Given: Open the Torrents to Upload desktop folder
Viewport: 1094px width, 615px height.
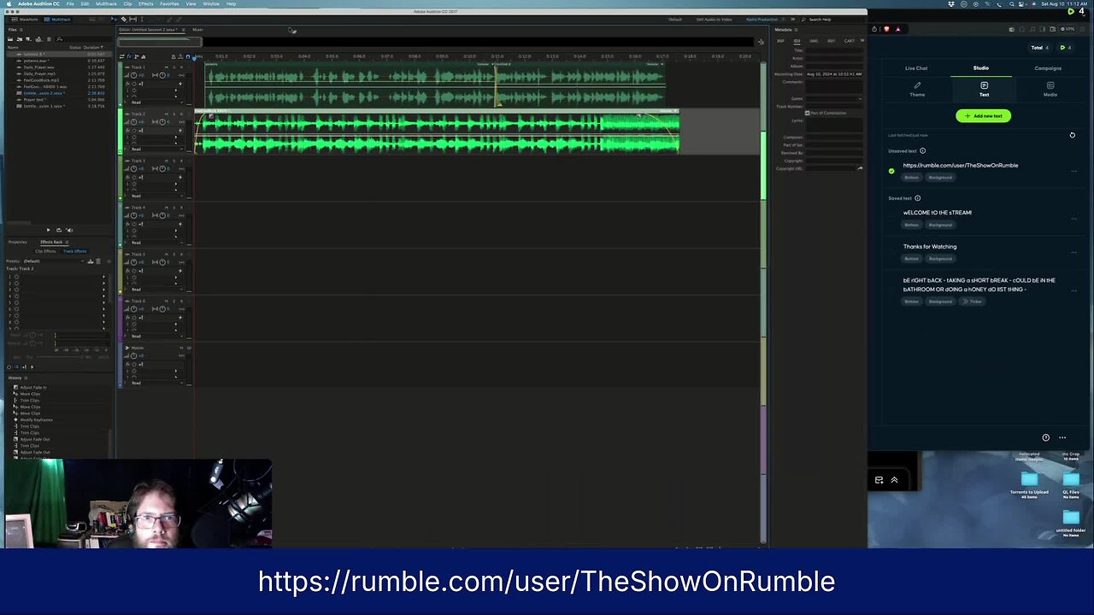Looking at the screenshot, I should pyautogui.click(x=1029, y=485).
